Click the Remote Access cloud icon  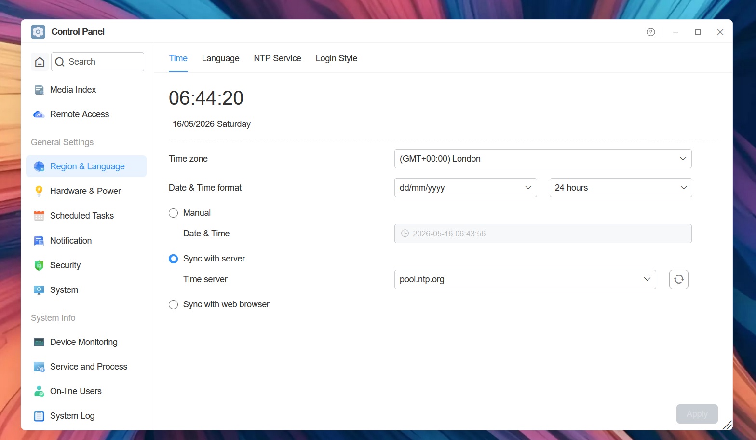tap(39, 114)
